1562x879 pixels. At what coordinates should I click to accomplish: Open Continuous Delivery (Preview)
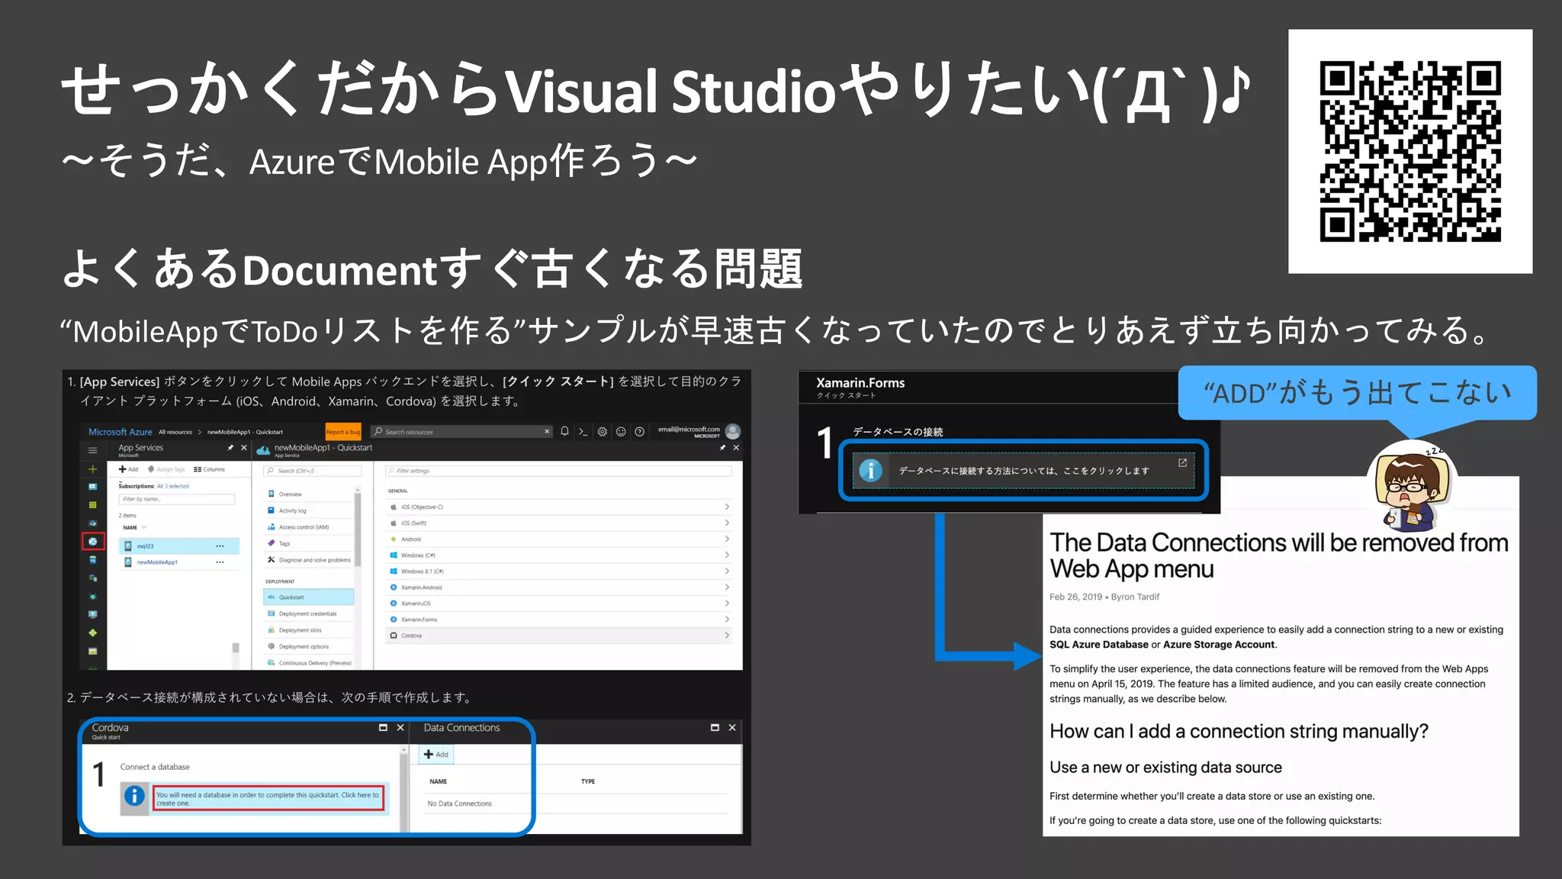coord(309,663)
